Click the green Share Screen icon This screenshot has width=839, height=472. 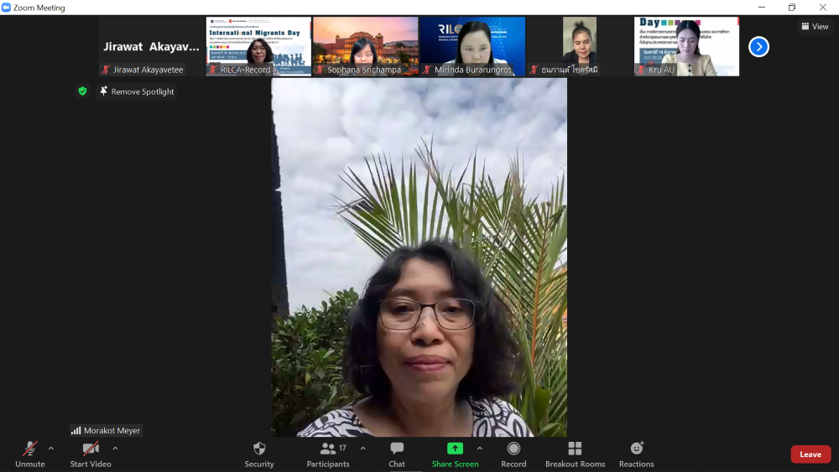[x=455, y=449]
